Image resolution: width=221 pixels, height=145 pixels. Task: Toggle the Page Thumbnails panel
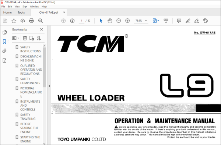[4, 32]
